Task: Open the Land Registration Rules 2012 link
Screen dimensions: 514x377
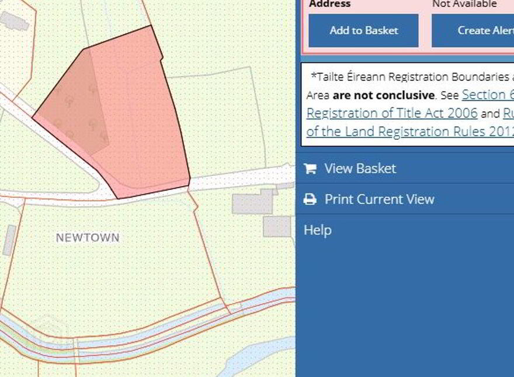Action: [410, 132]
